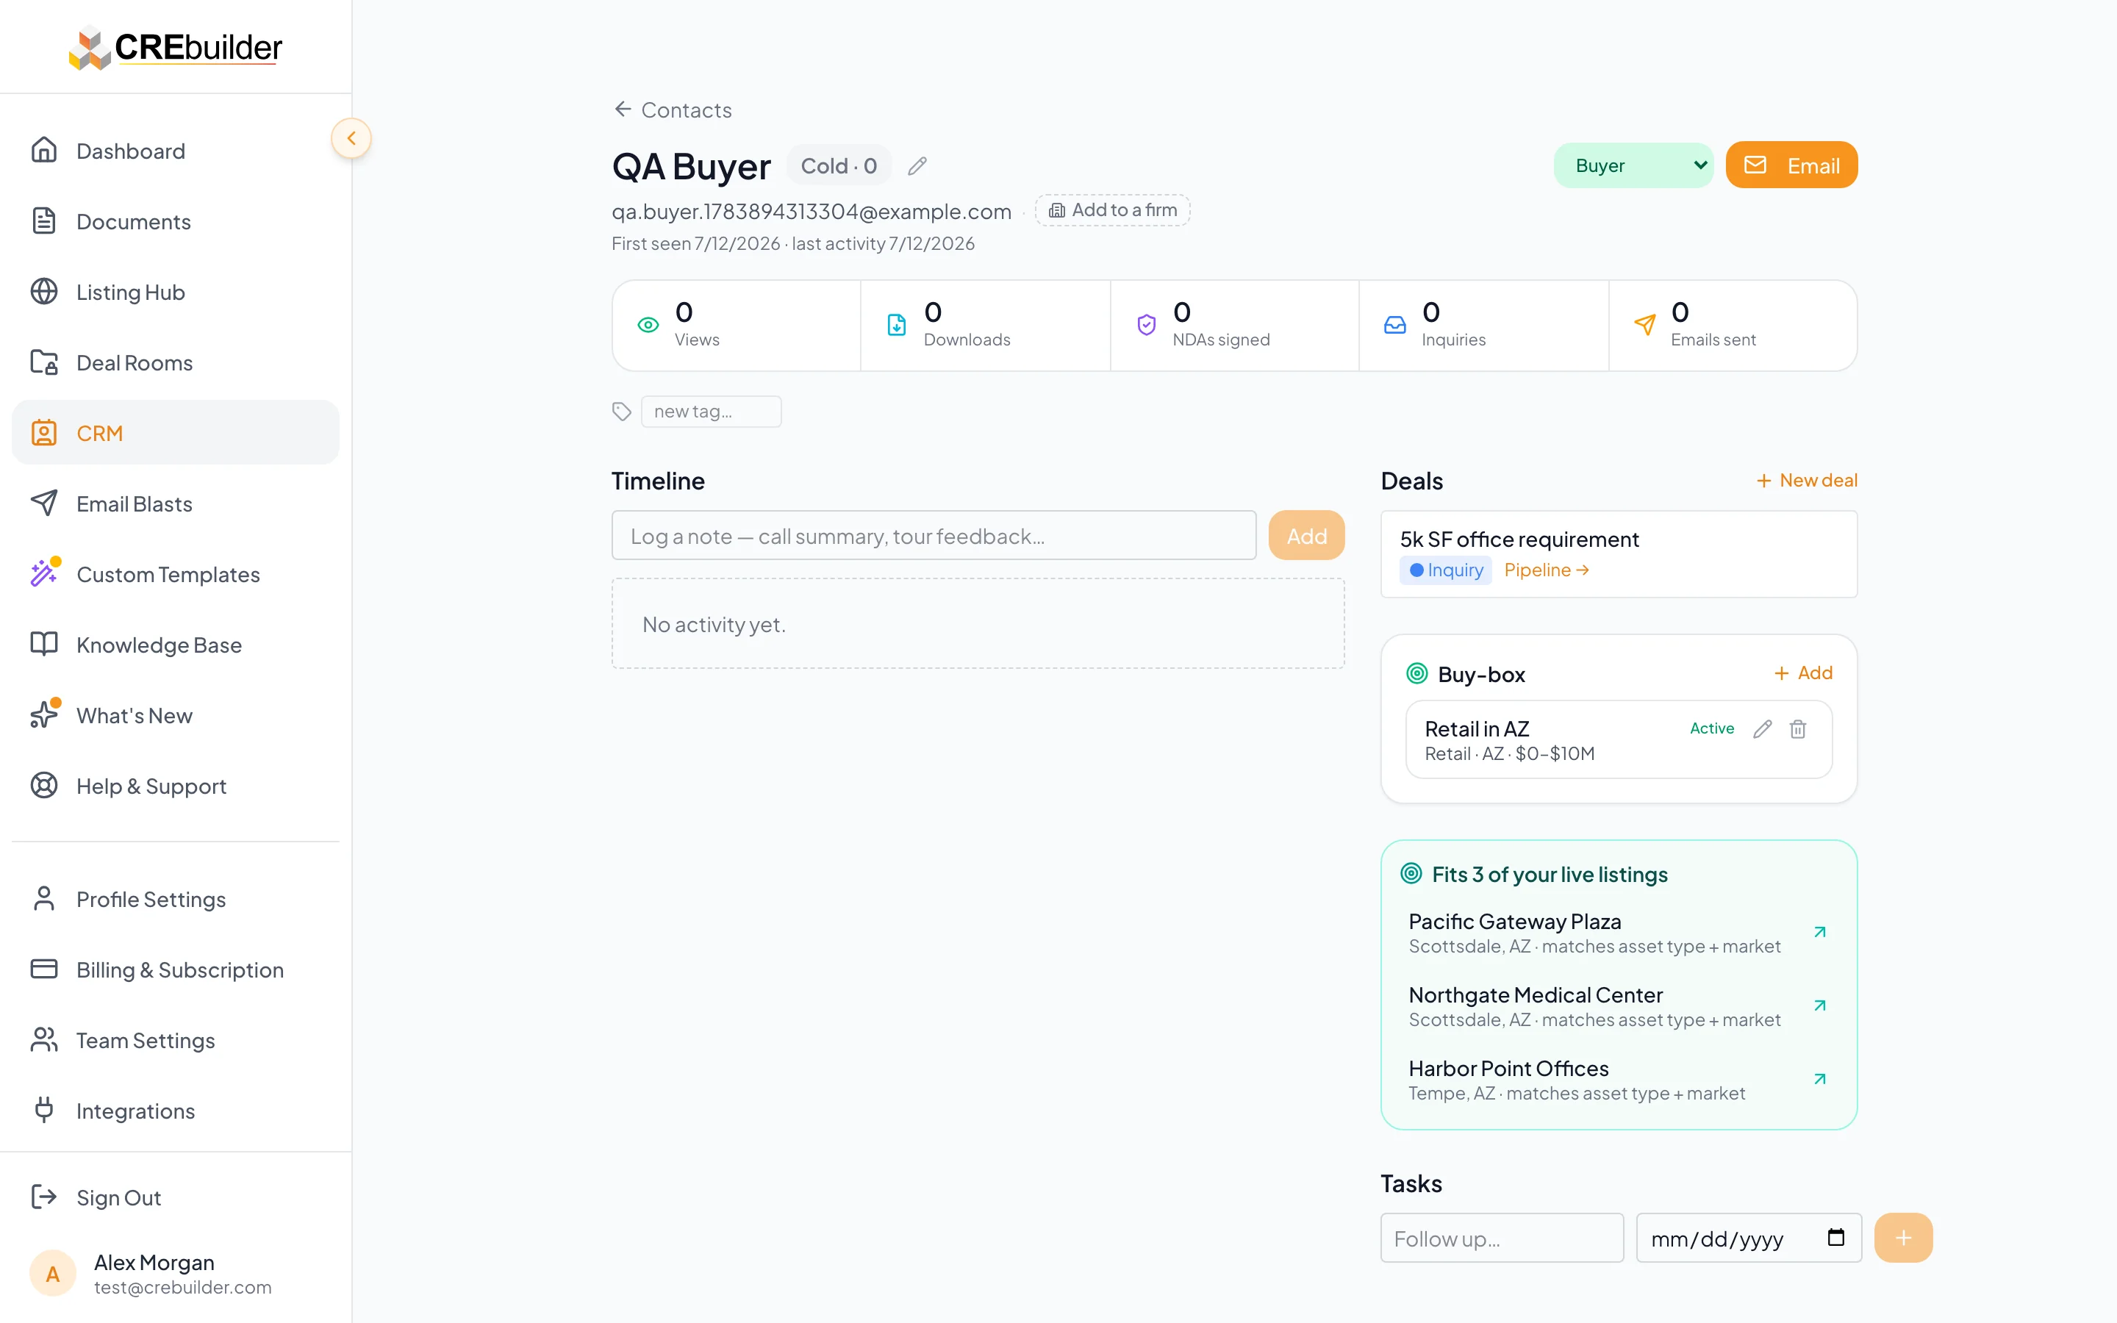Screen dimensions: 2117x1323
Task: Open Email Blasts
Action: point(175,504)
